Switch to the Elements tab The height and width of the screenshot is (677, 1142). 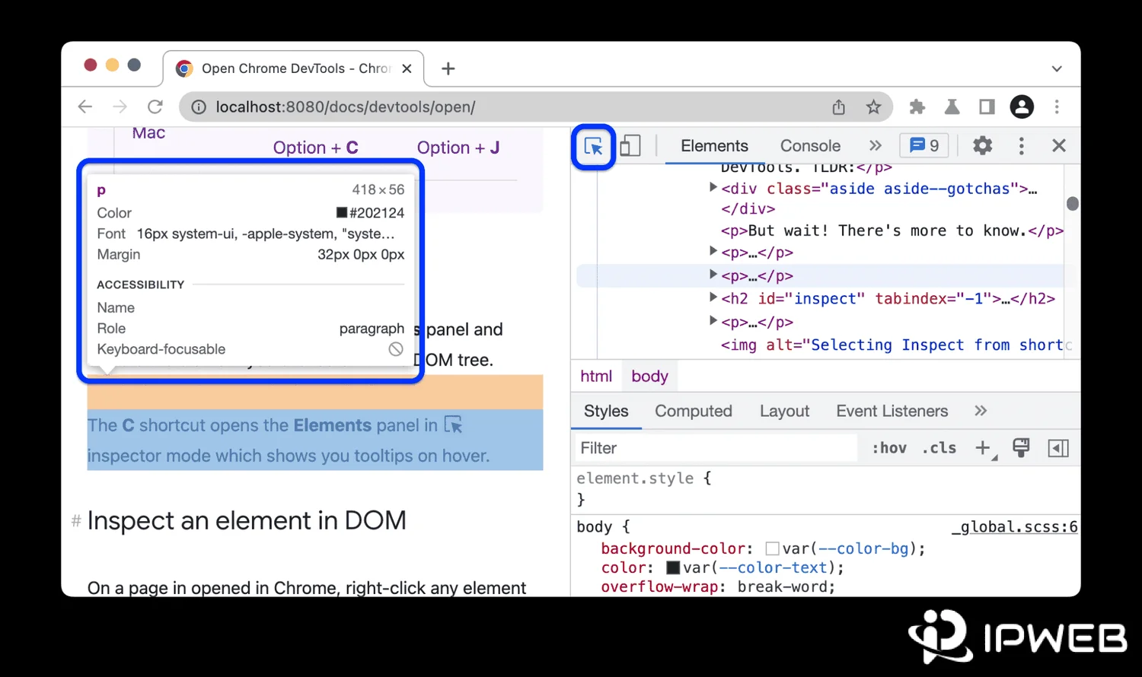(714, 145)
